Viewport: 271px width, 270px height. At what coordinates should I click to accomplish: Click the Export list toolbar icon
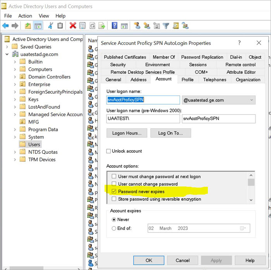(102, 26)
